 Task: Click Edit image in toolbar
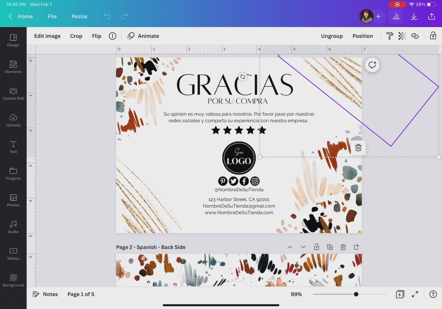[x=47, y=36]
